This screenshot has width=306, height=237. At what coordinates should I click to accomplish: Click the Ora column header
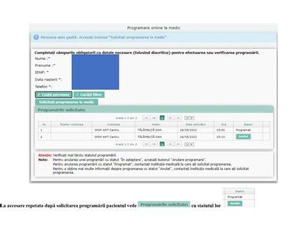point(224,124)
